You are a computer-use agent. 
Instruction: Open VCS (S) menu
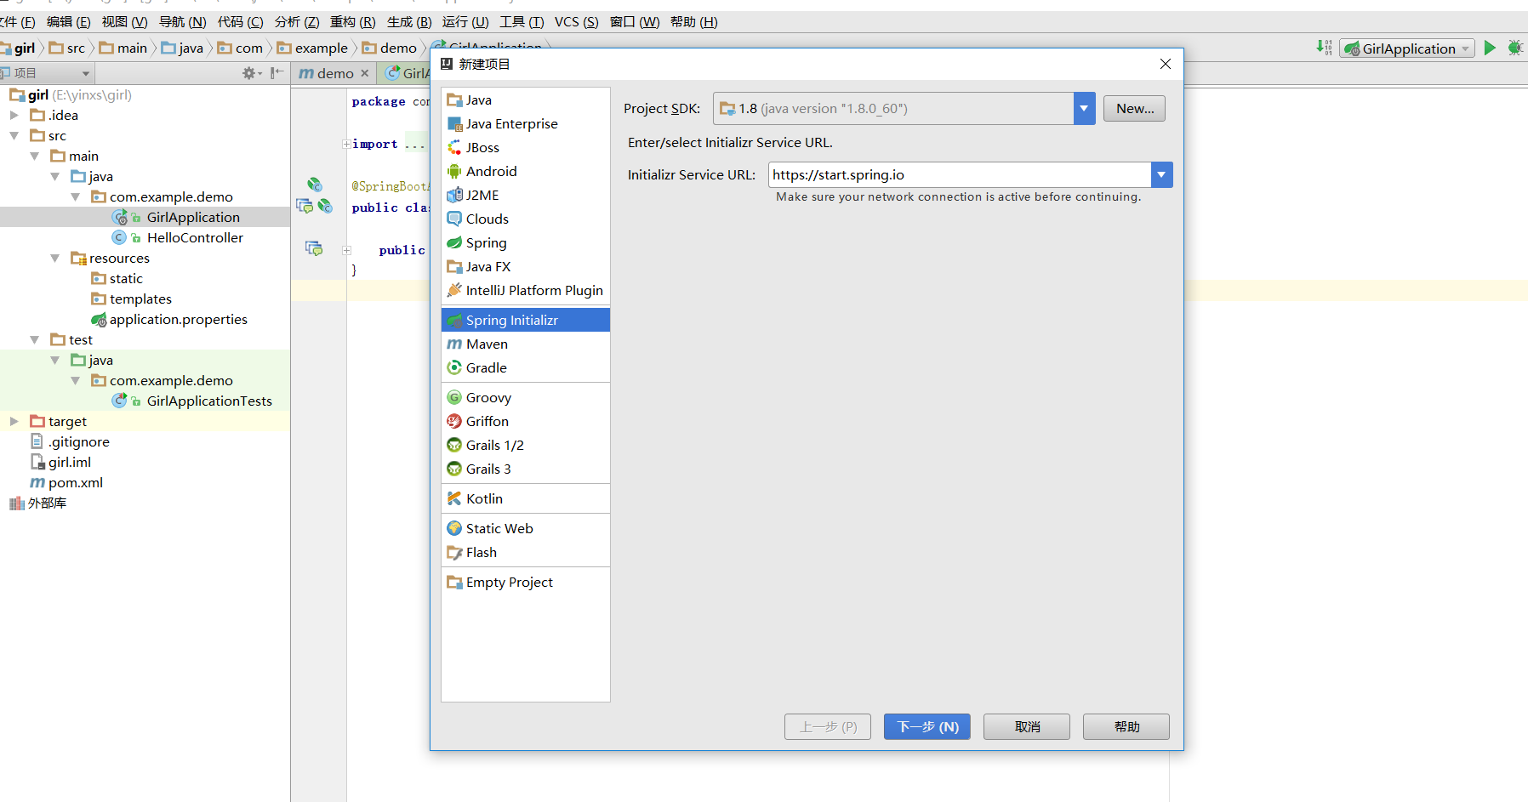click(x=577, y=22)
